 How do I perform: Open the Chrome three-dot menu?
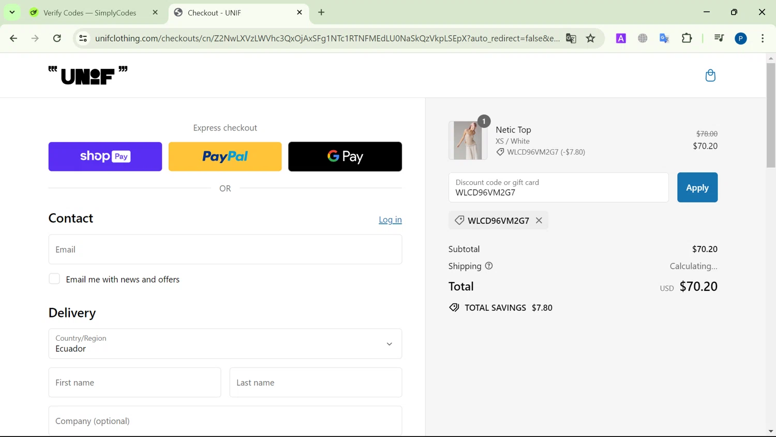[763, 38]
